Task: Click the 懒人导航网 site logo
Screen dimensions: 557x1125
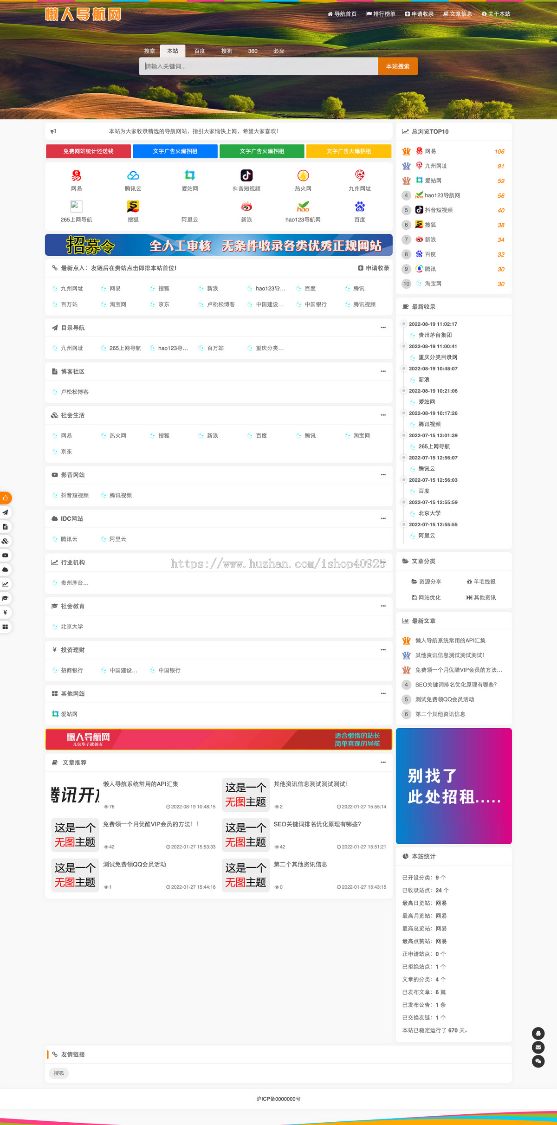Action: click(83, 14)
